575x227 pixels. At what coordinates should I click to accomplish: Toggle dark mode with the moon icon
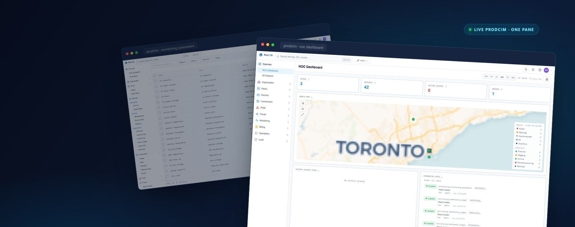[x=526, y=69]
